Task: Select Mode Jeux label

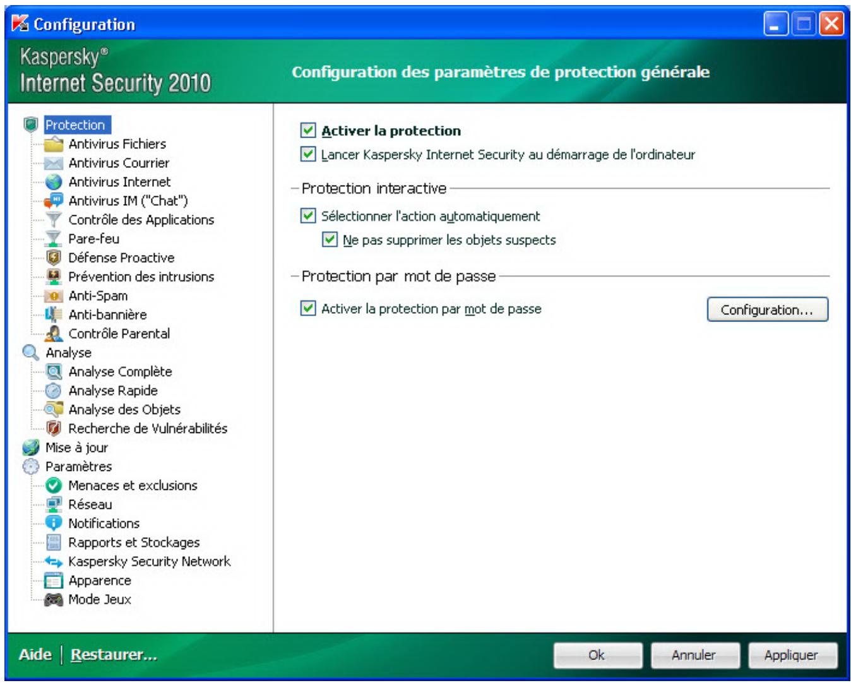Action: 100,600
